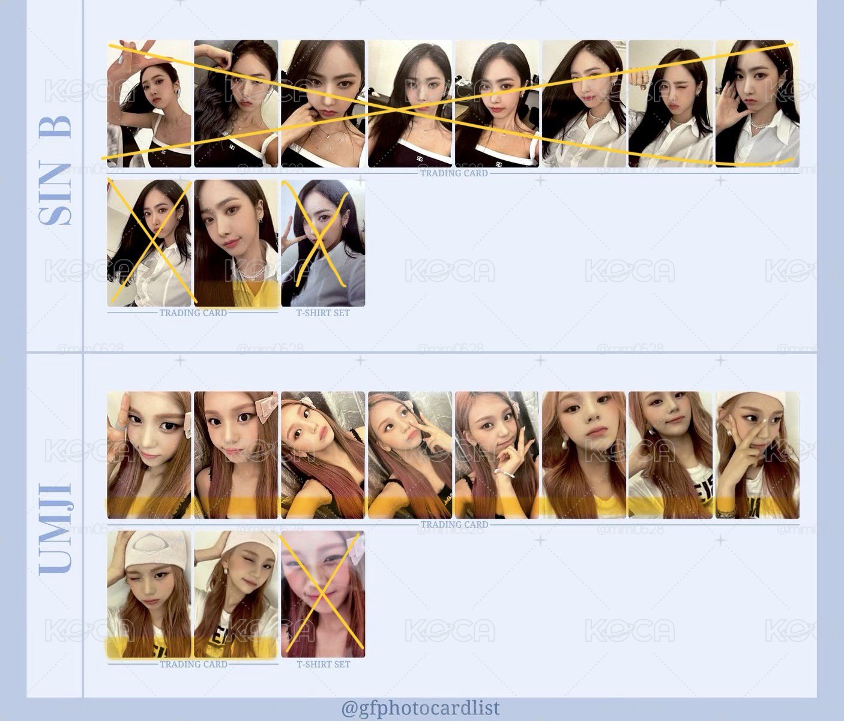Click the TRADING CARD label under UMJI's top row
844x721 pixels.
(454, 525)
